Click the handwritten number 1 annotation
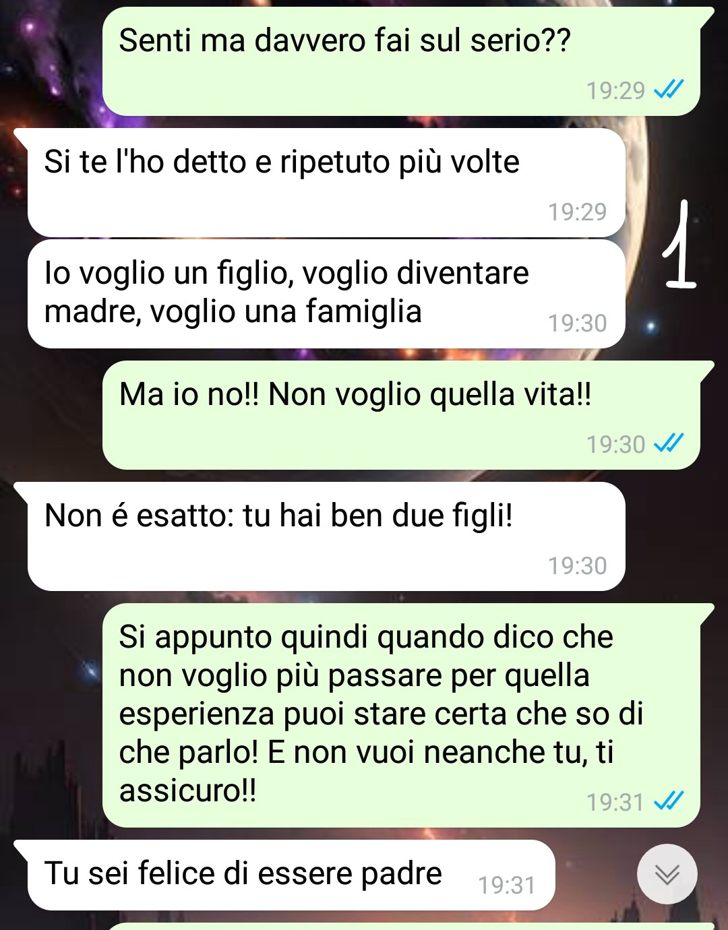 point(679,245)
